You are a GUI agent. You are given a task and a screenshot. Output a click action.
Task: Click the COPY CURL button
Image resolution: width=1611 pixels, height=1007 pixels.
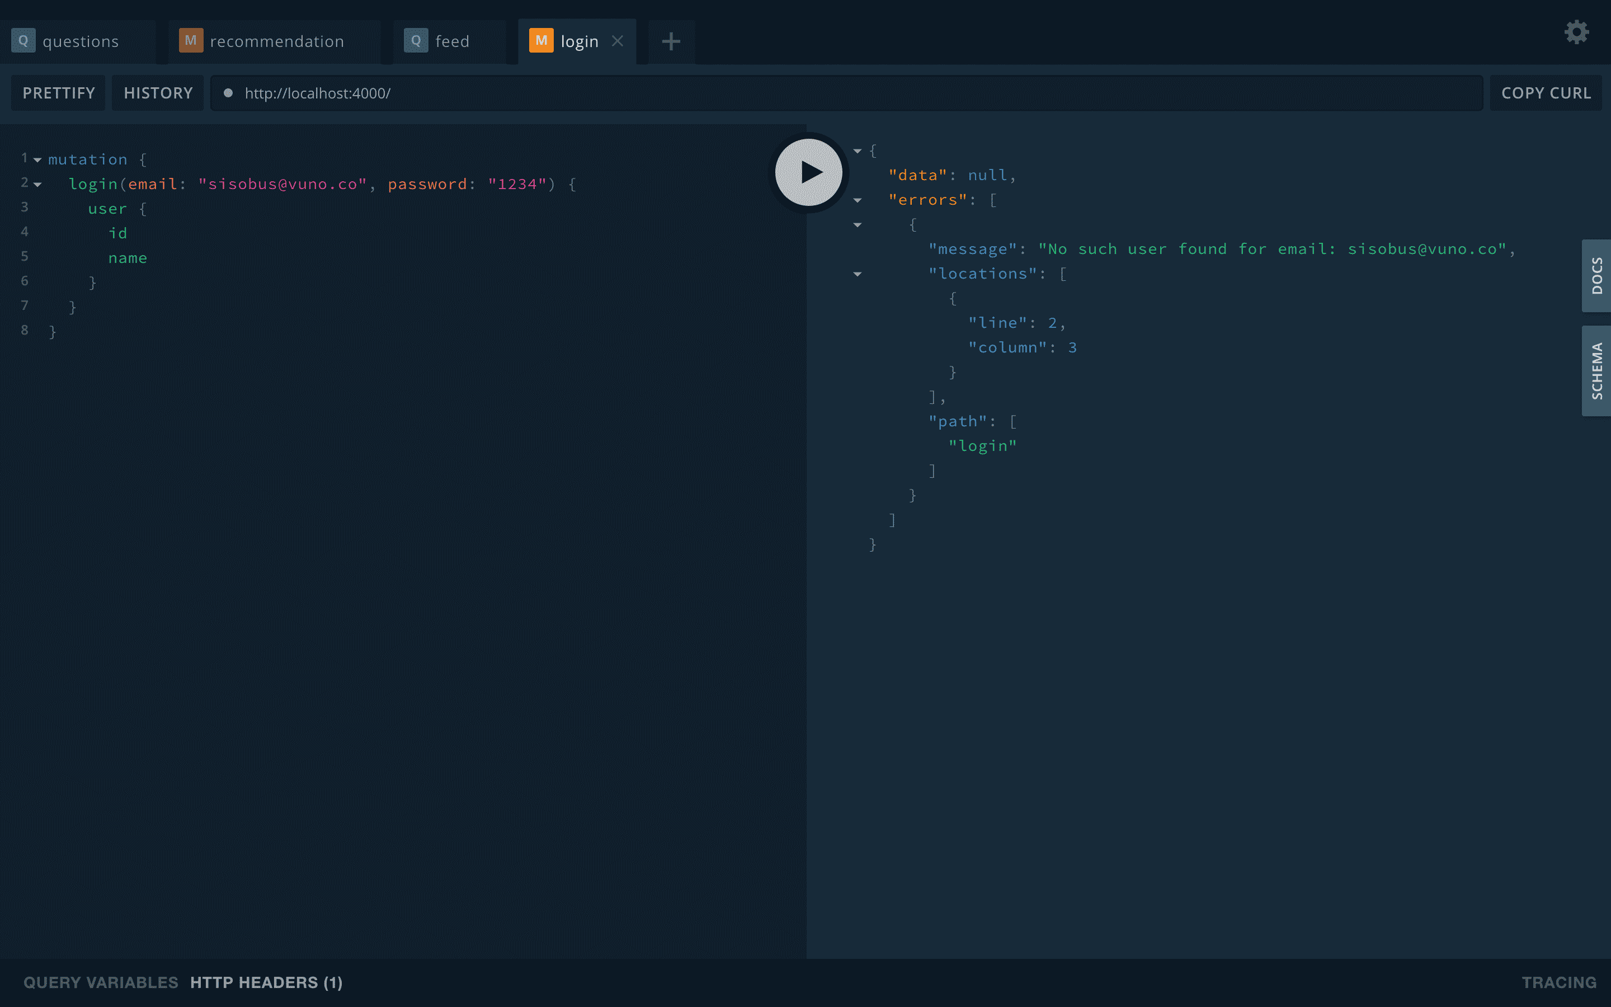tap(1546, 93)
